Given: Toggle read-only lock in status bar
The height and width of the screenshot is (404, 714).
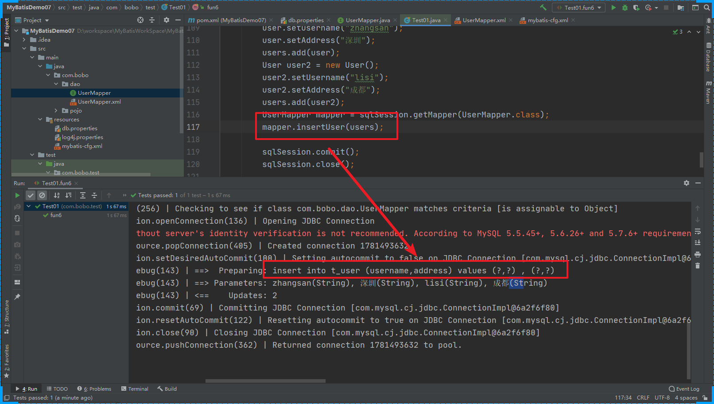Looking at the screenshot, I should (705, 398).
